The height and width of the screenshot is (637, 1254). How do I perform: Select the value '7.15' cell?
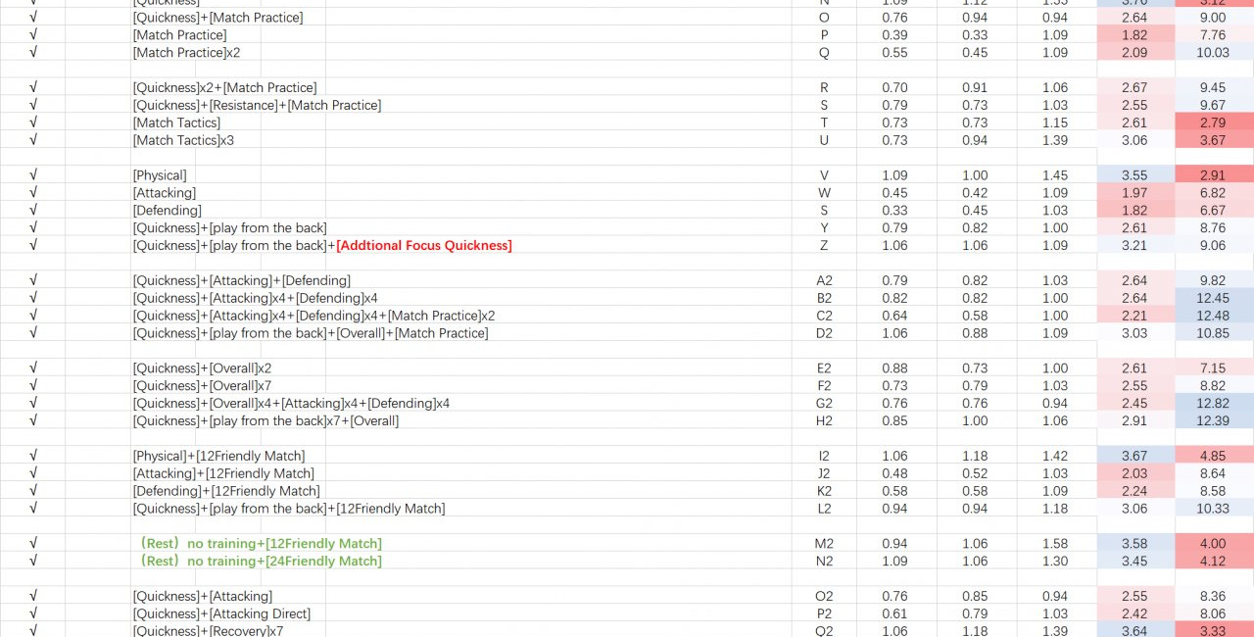pos(1213,368)
